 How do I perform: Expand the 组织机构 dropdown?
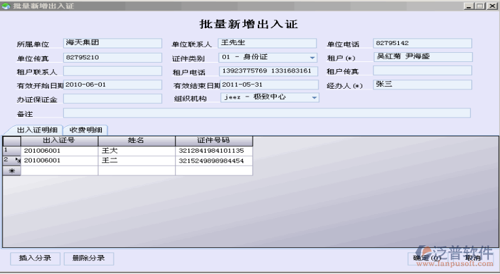(314, 98)
